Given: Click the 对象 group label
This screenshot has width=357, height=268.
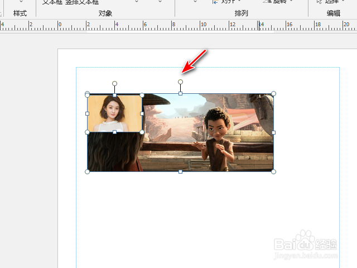Looking at the screenshot, I should pos(105,13).
